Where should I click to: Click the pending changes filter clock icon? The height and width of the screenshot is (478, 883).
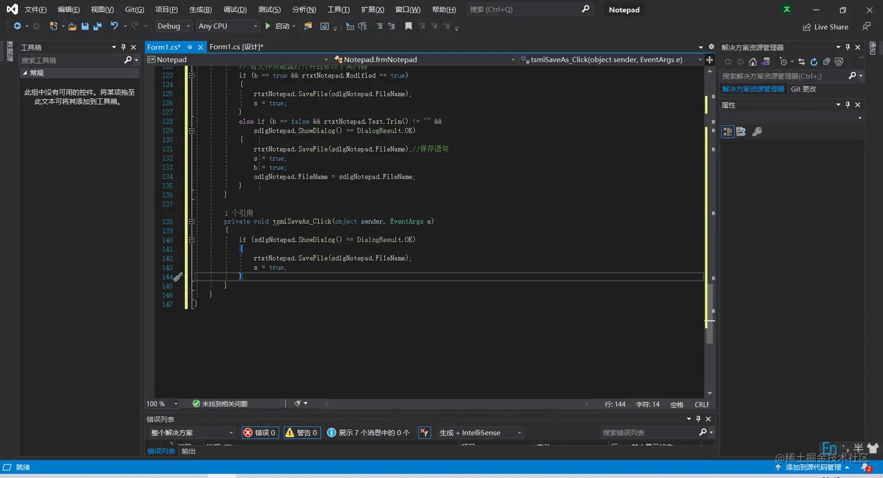(x=784, y=61)
